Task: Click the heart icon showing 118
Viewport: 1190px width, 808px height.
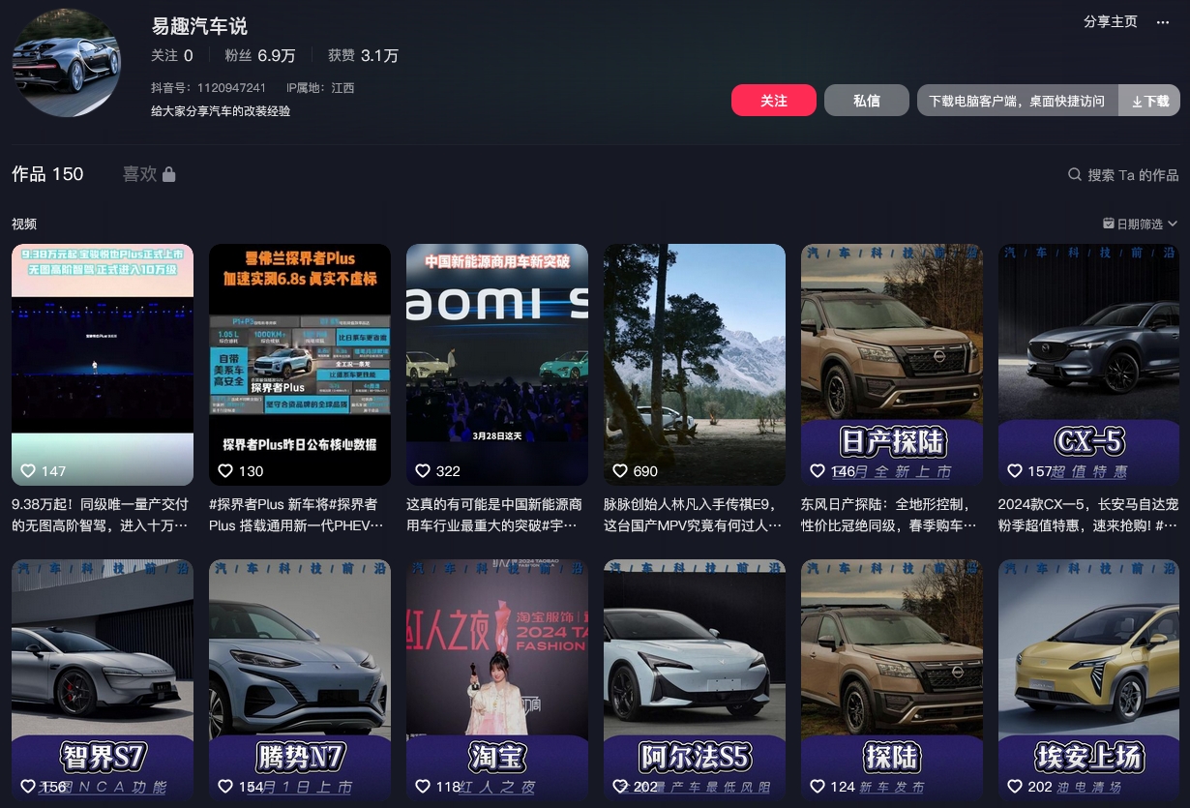Action: pos(423,787)
